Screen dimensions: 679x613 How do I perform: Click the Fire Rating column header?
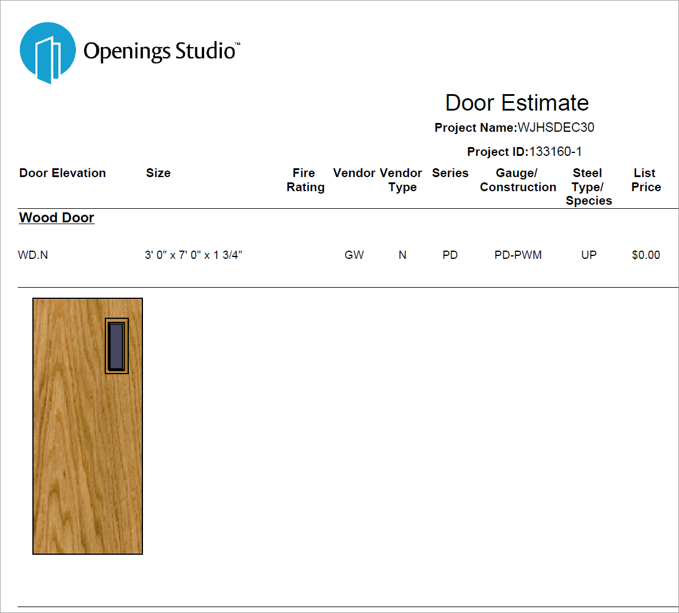tap(305, 180)
